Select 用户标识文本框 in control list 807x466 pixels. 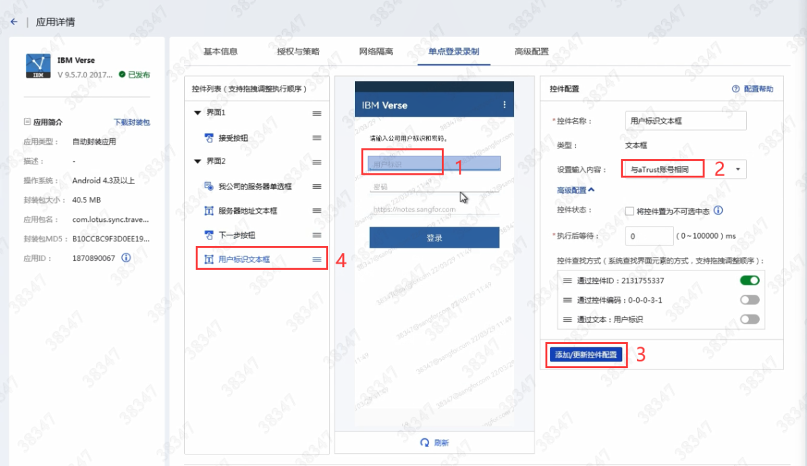point(244,259)
